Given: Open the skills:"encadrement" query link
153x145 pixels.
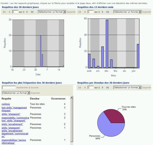Looking at the screenshot, I should click(x=12, y=124).
